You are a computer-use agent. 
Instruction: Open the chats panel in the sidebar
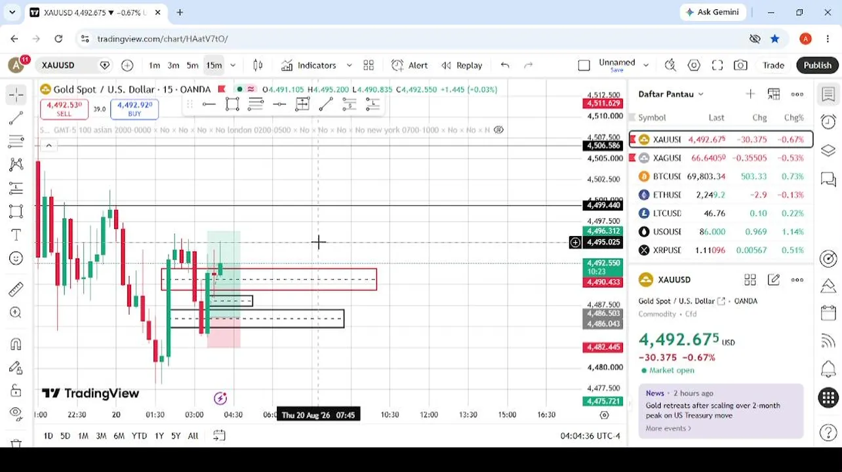828,178
